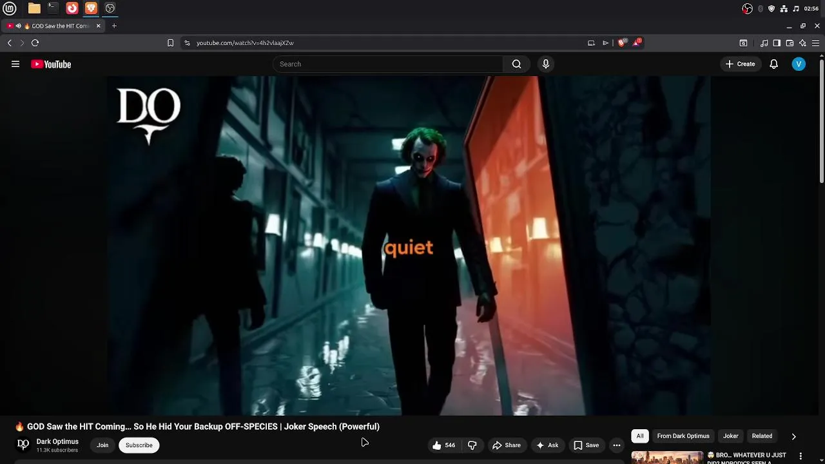Open the Linux Mint start menu
Screen dimensions: 825x464
click(x=11, y=8)
